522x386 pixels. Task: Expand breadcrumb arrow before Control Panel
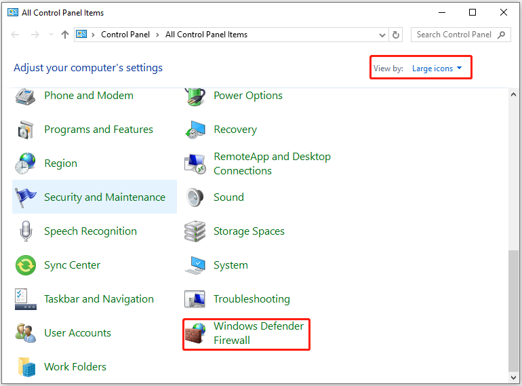tap(94, 35)
